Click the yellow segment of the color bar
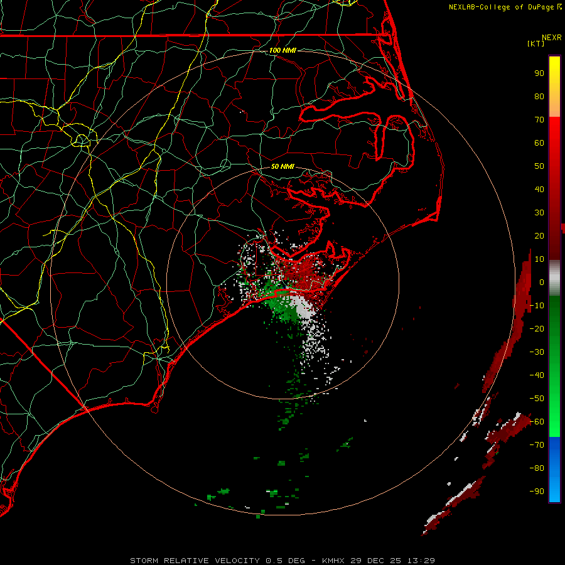The width and height of the screenshot is (565, 565). tap(554, 87)
